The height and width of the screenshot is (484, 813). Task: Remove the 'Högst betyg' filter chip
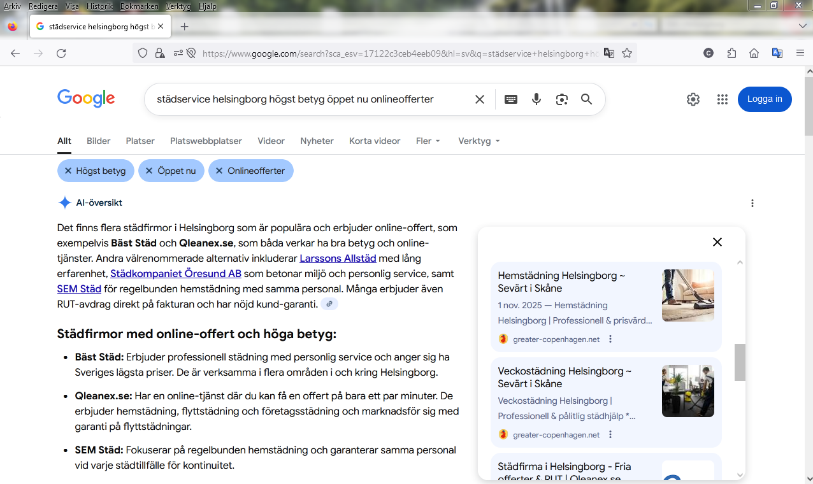tap(96, 171)
